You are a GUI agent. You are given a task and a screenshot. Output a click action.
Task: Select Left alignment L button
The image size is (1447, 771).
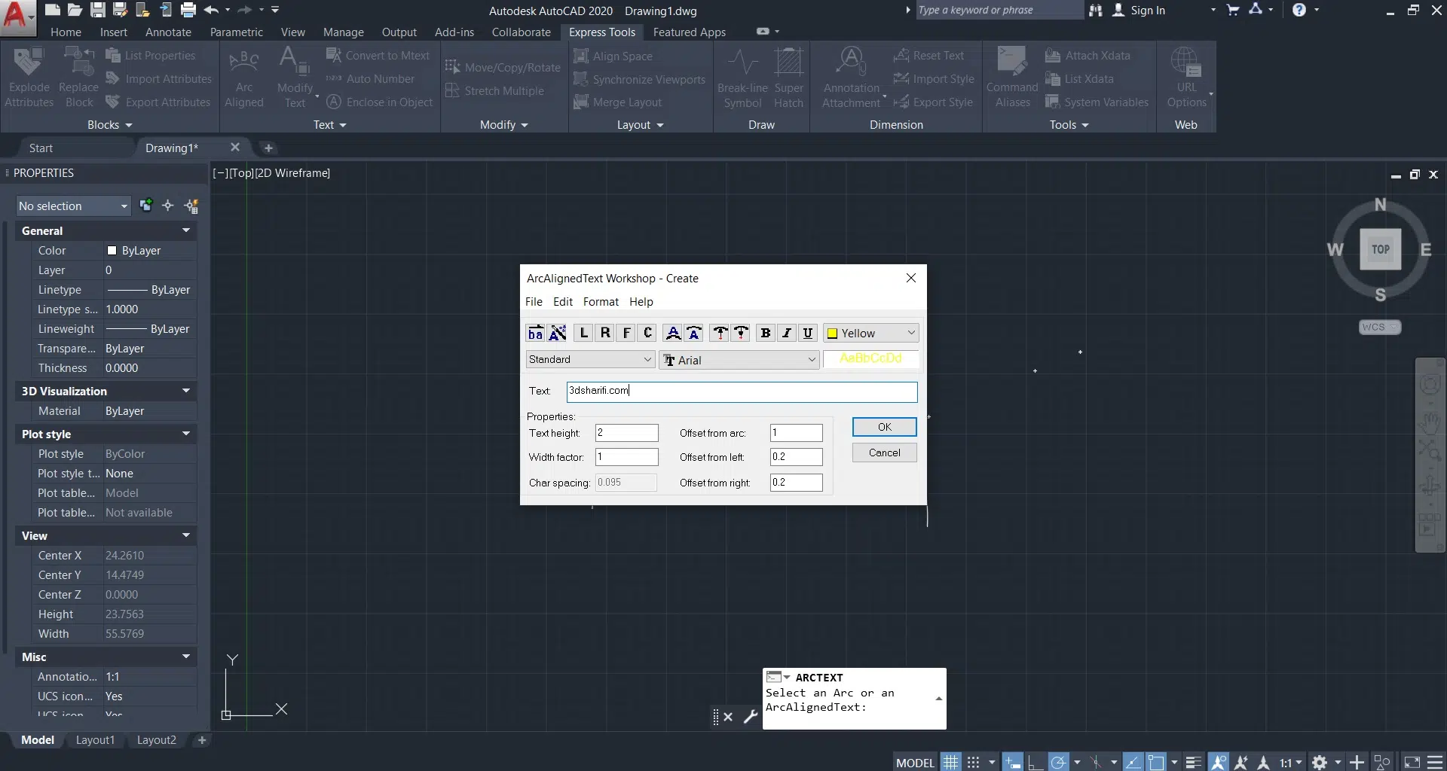tap(583, 333)
